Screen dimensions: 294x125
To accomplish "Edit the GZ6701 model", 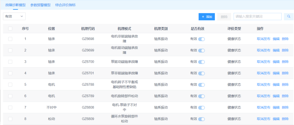I will 276,73.
